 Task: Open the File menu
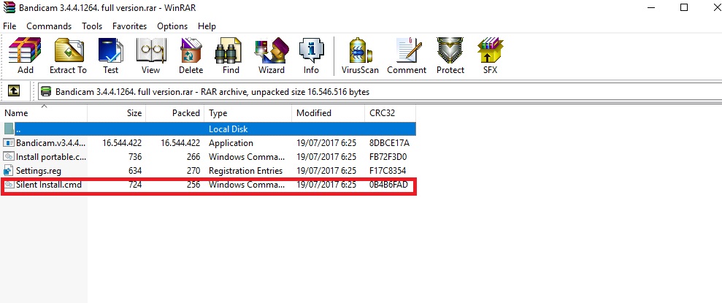click(x=9, y=26)
